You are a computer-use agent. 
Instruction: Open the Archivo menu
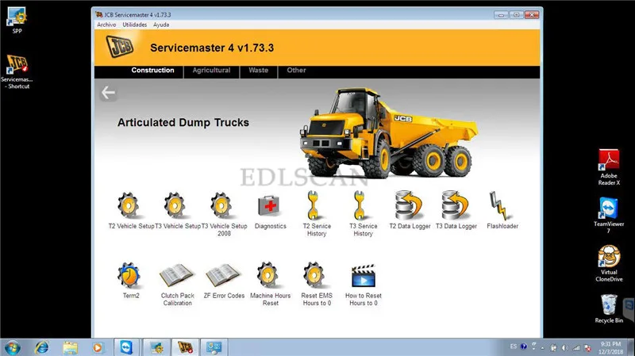(x=106, y=25)
